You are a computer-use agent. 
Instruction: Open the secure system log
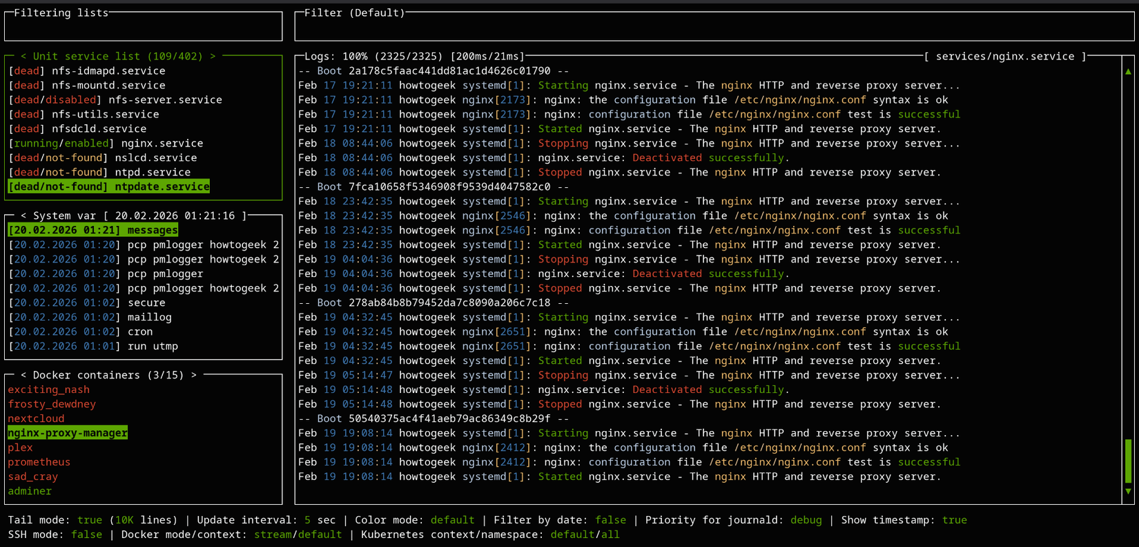[87, 303]
